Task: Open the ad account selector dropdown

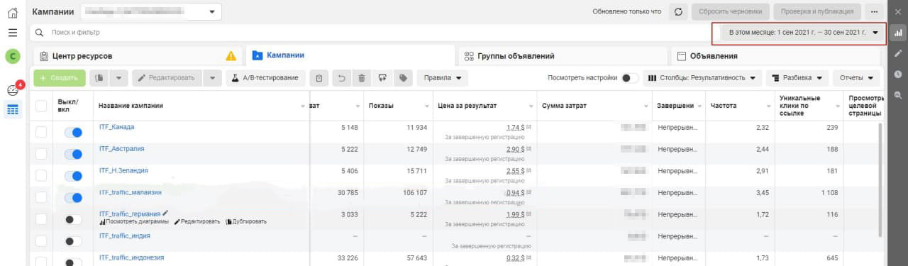Action: (151, 12)
